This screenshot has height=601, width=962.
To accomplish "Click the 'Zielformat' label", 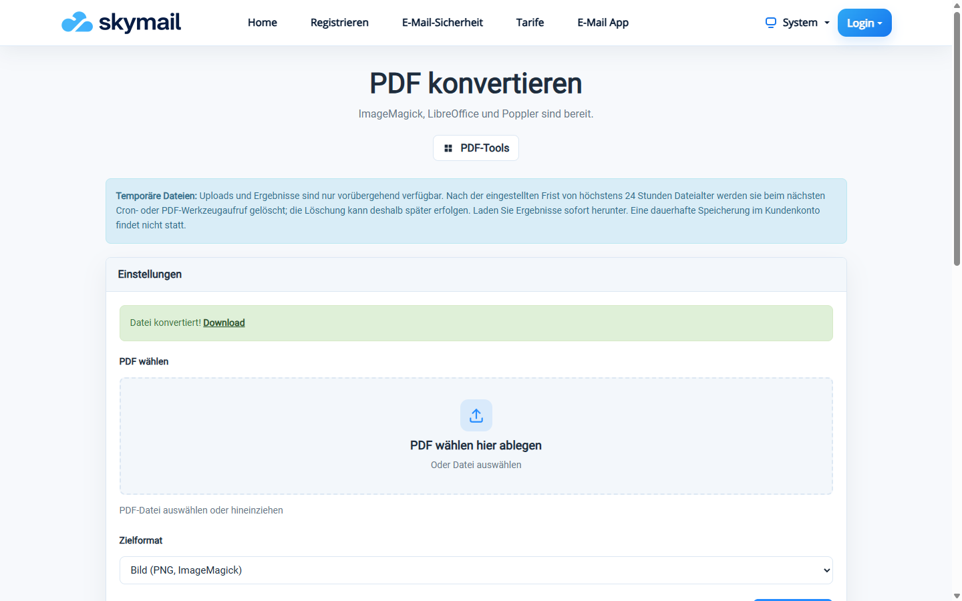I will tap(141, 540).
